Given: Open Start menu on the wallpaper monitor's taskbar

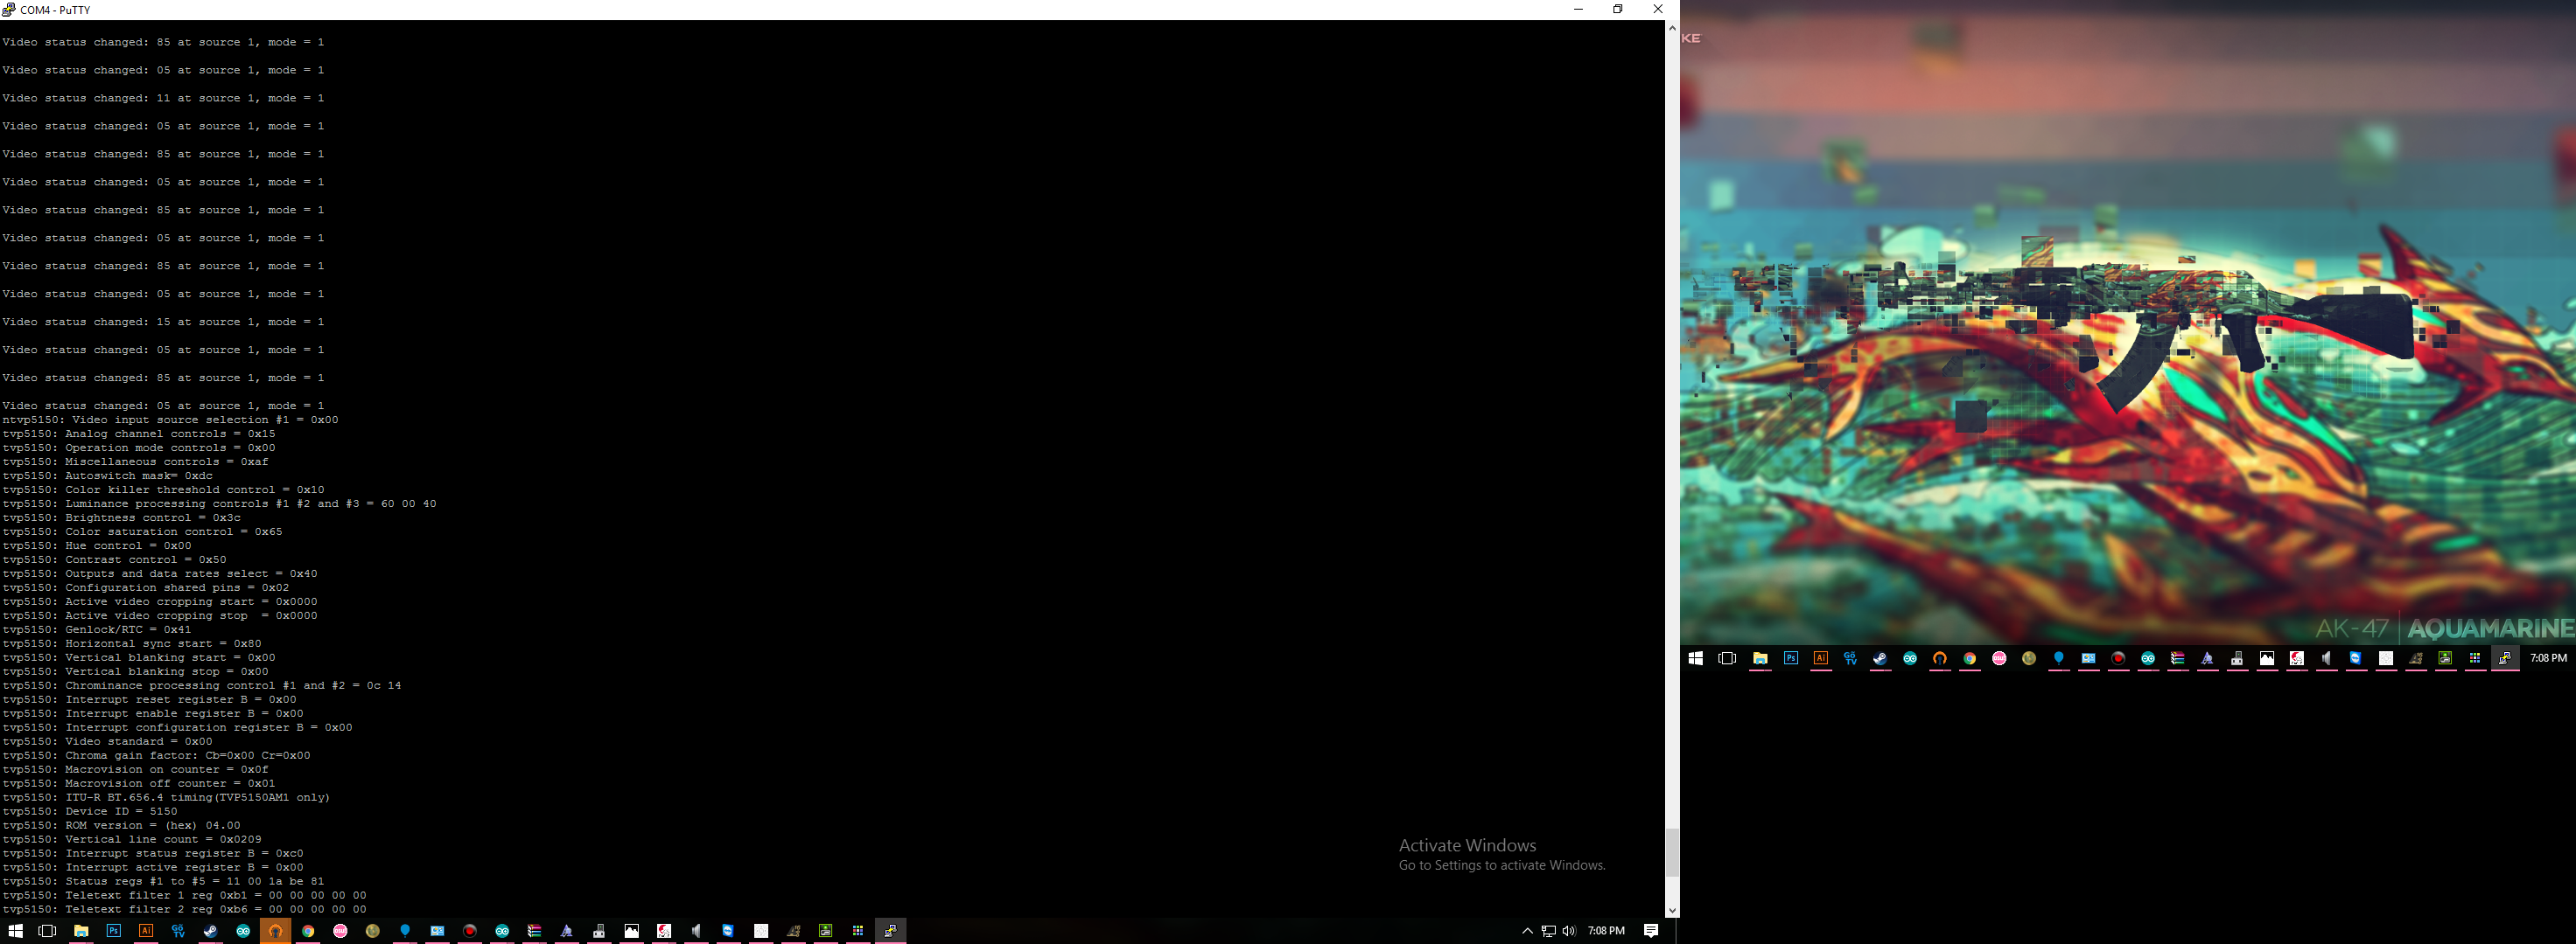Looking at the screenshot, I should tap(1695, 658).
